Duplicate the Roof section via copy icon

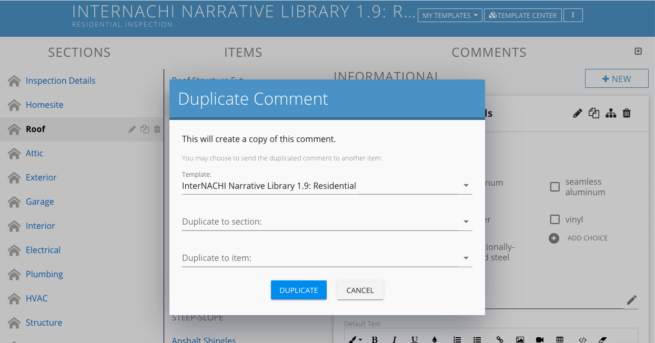(x=145, y=129)
